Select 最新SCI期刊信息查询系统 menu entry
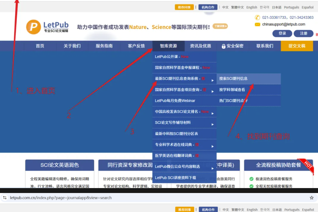The height and width of the screenshot is (212, 318). 185,79
